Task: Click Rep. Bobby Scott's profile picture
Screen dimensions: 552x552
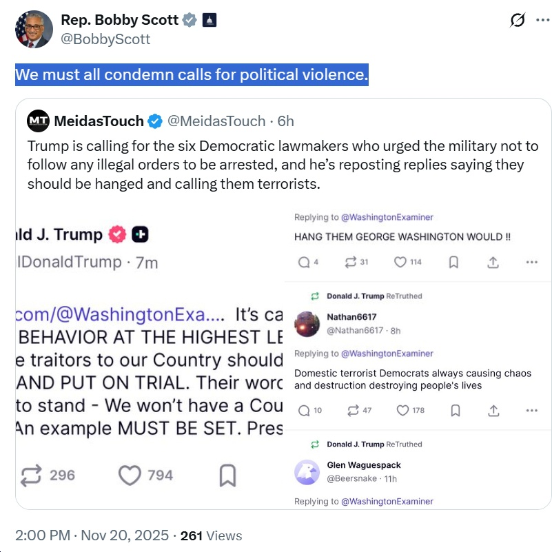Action: [32, 30]
